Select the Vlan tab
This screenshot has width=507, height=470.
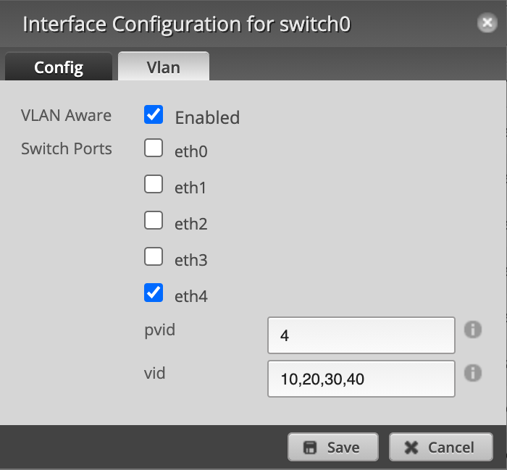tap(164, 67)
